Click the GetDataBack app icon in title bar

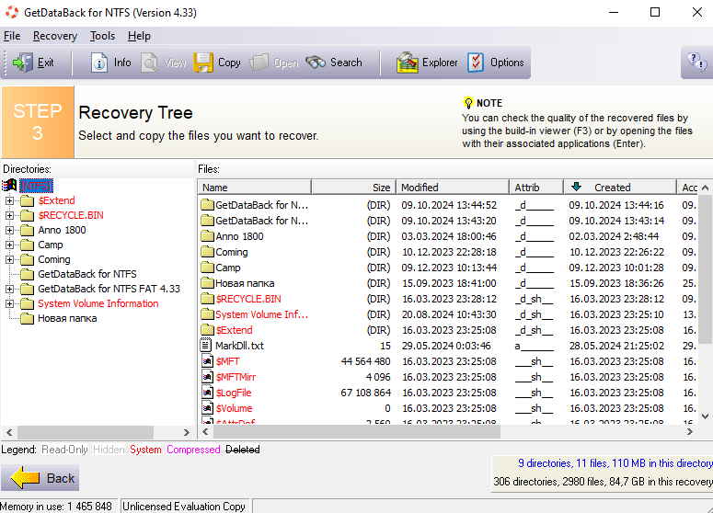(12, 12)
